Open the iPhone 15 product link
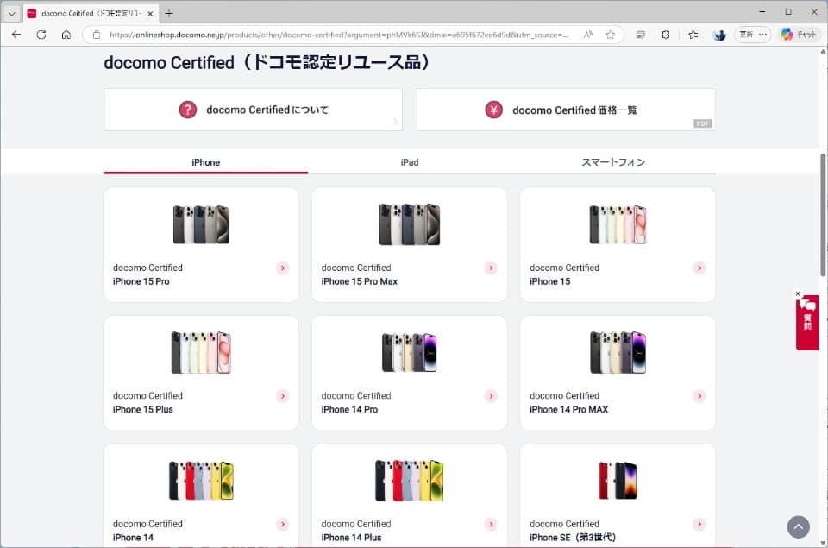 pyautogui.click(x=618, y=245)
